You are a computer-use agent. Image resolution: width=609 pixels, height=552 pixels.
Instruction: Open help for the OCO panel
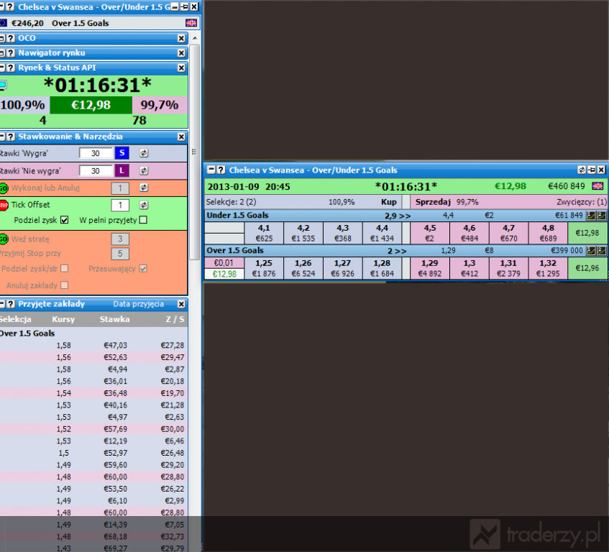11,38
